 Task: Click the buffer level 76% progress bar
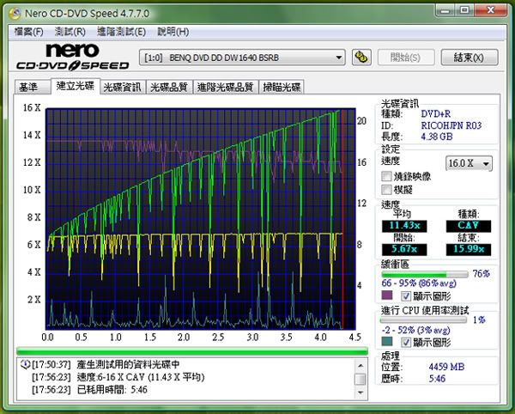(x=424, y=274)
